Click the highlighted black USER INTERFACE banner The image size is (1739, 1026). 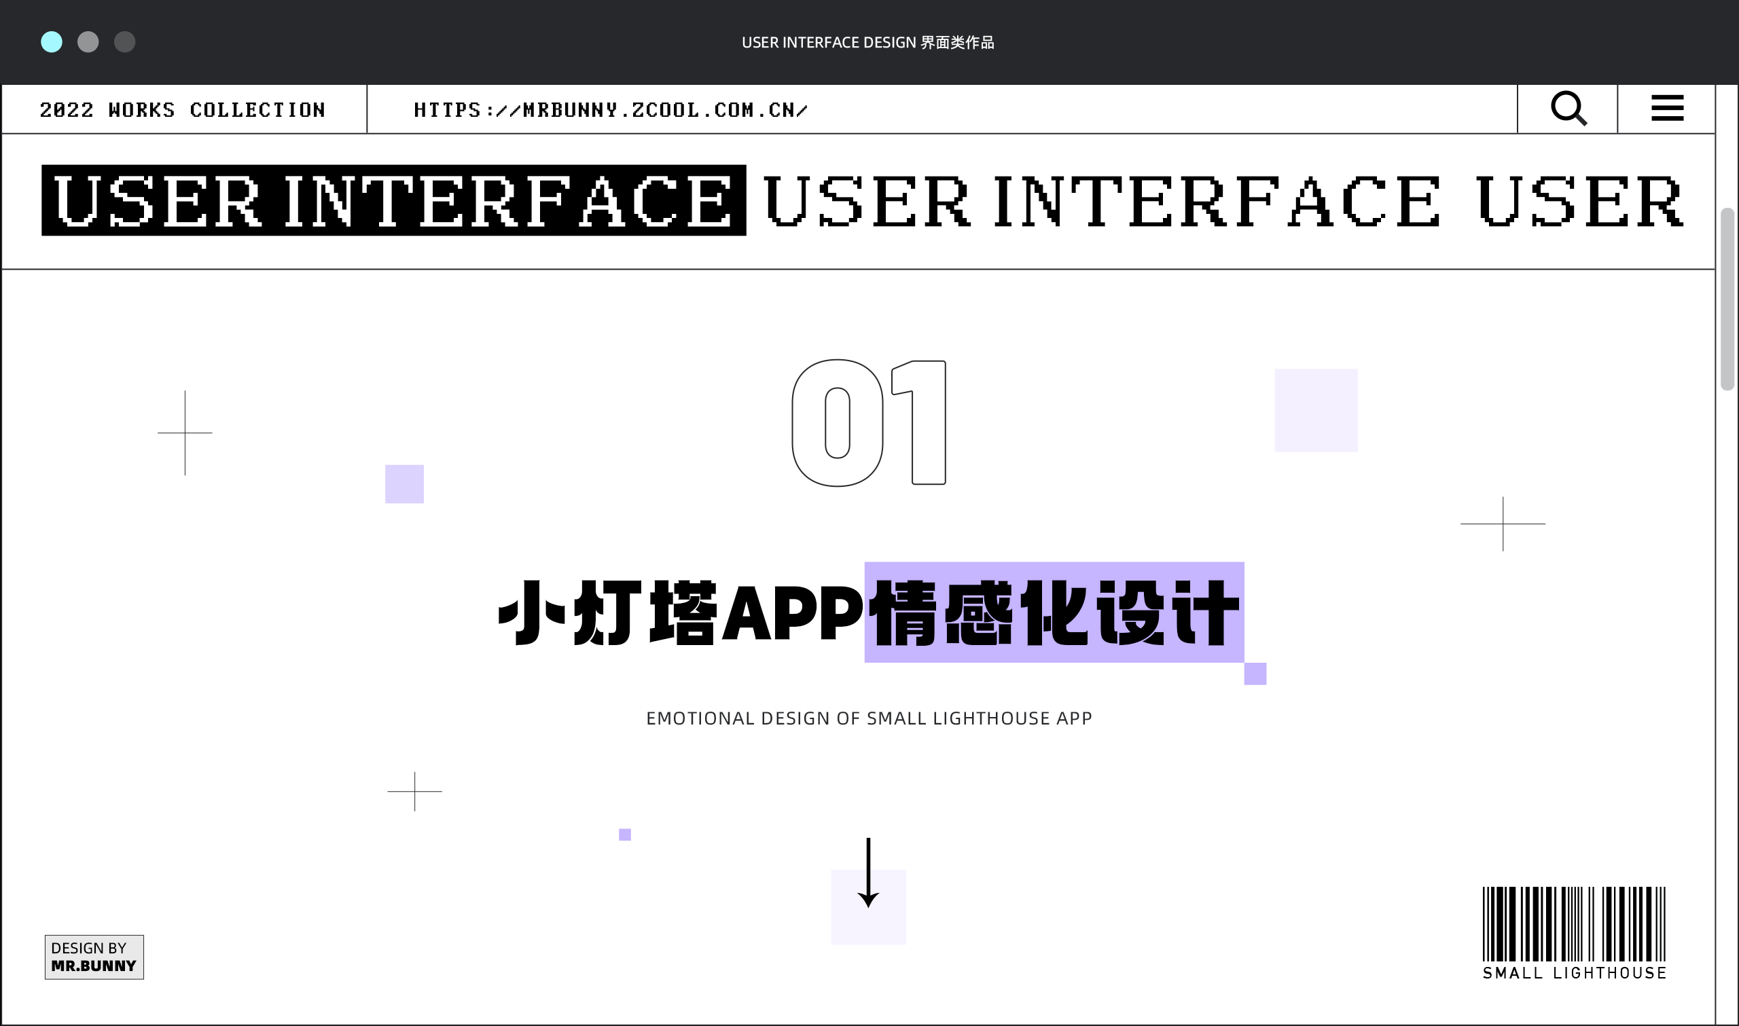coord(393,200)
